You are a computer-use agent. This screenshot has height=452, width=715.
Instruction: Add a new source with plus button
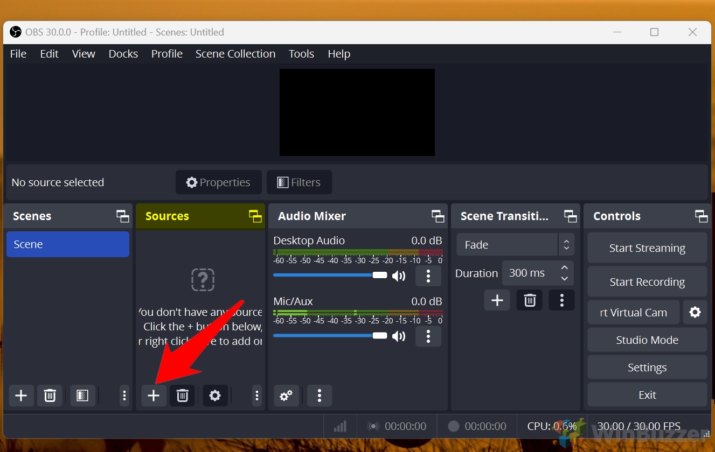[x=154, y=396]
